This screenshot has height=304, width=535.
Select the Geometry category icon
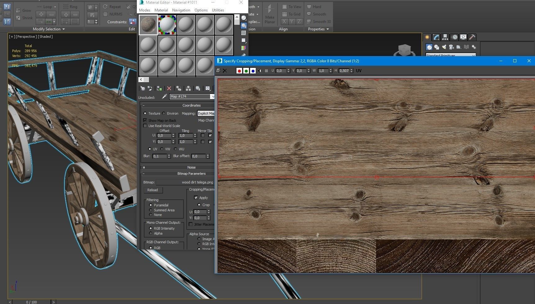429,47
